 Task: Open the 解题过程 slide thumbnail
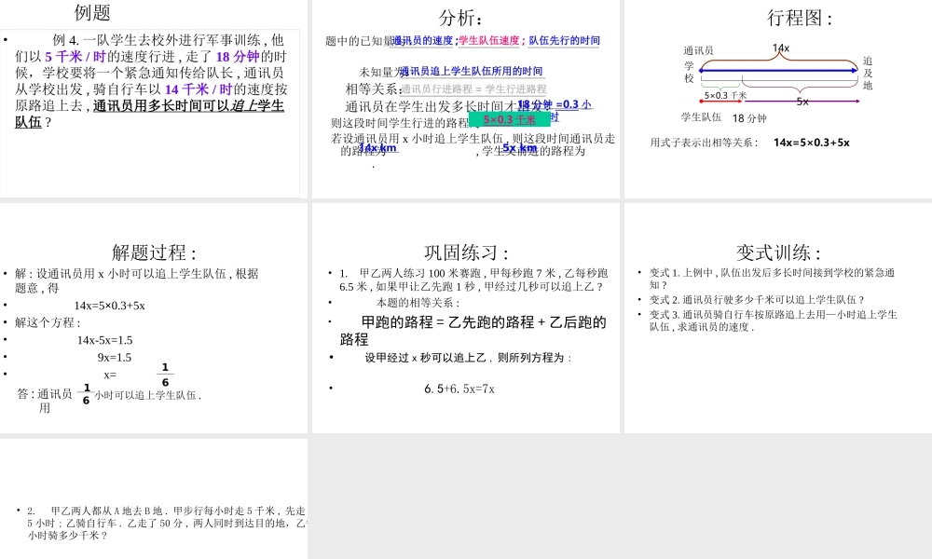click(154, 318)
